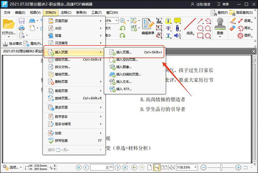Select the eraser tool icon

point(233,28)
